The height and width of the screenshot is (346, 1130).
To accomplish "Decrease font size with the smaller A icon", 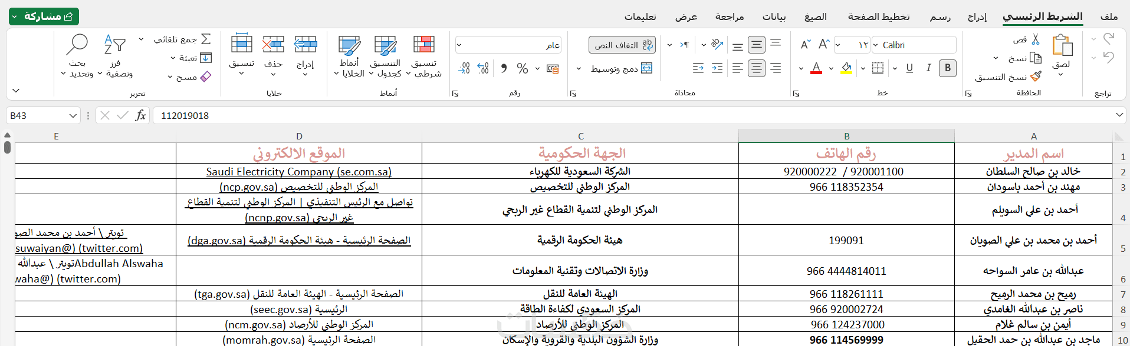I will [805, 45].
